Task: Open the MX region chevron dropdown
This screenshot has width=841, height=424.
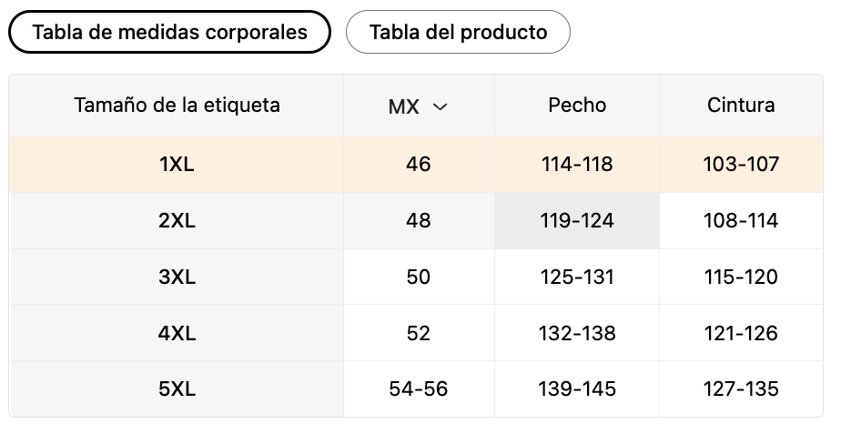Action: tap(440, 106)
